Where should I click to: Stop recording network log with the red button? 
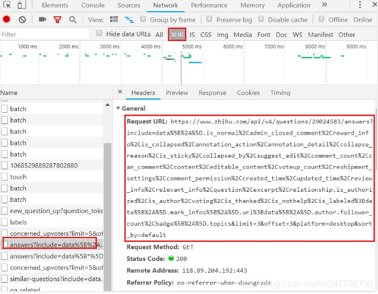coord(7,19)
